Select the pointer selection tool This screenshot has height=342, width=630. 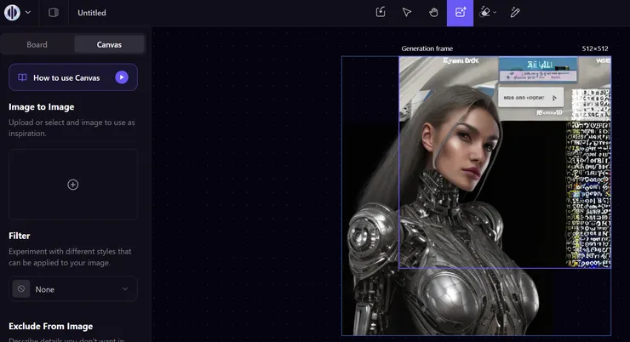tap(407, 13)
